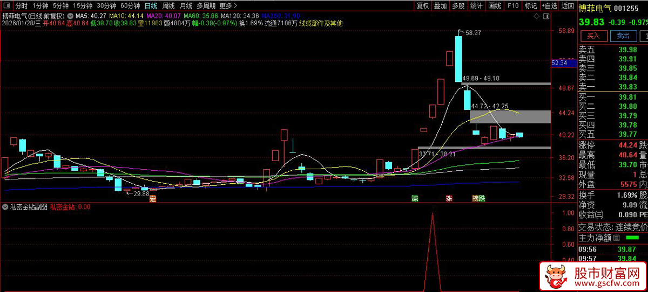Click the 榜 marker icon

point(475,199)
